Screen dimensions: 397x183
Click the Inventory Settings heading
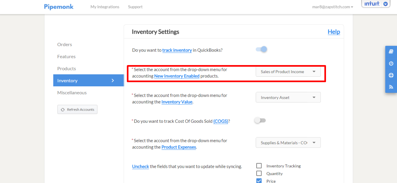156,32
